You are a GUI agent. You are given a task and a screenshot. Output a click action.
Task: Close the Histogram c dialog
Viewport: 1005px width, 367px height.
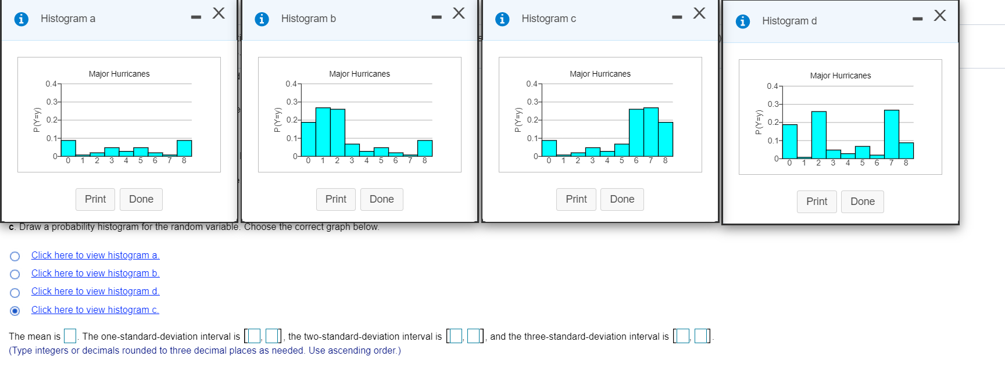(699, 13)
